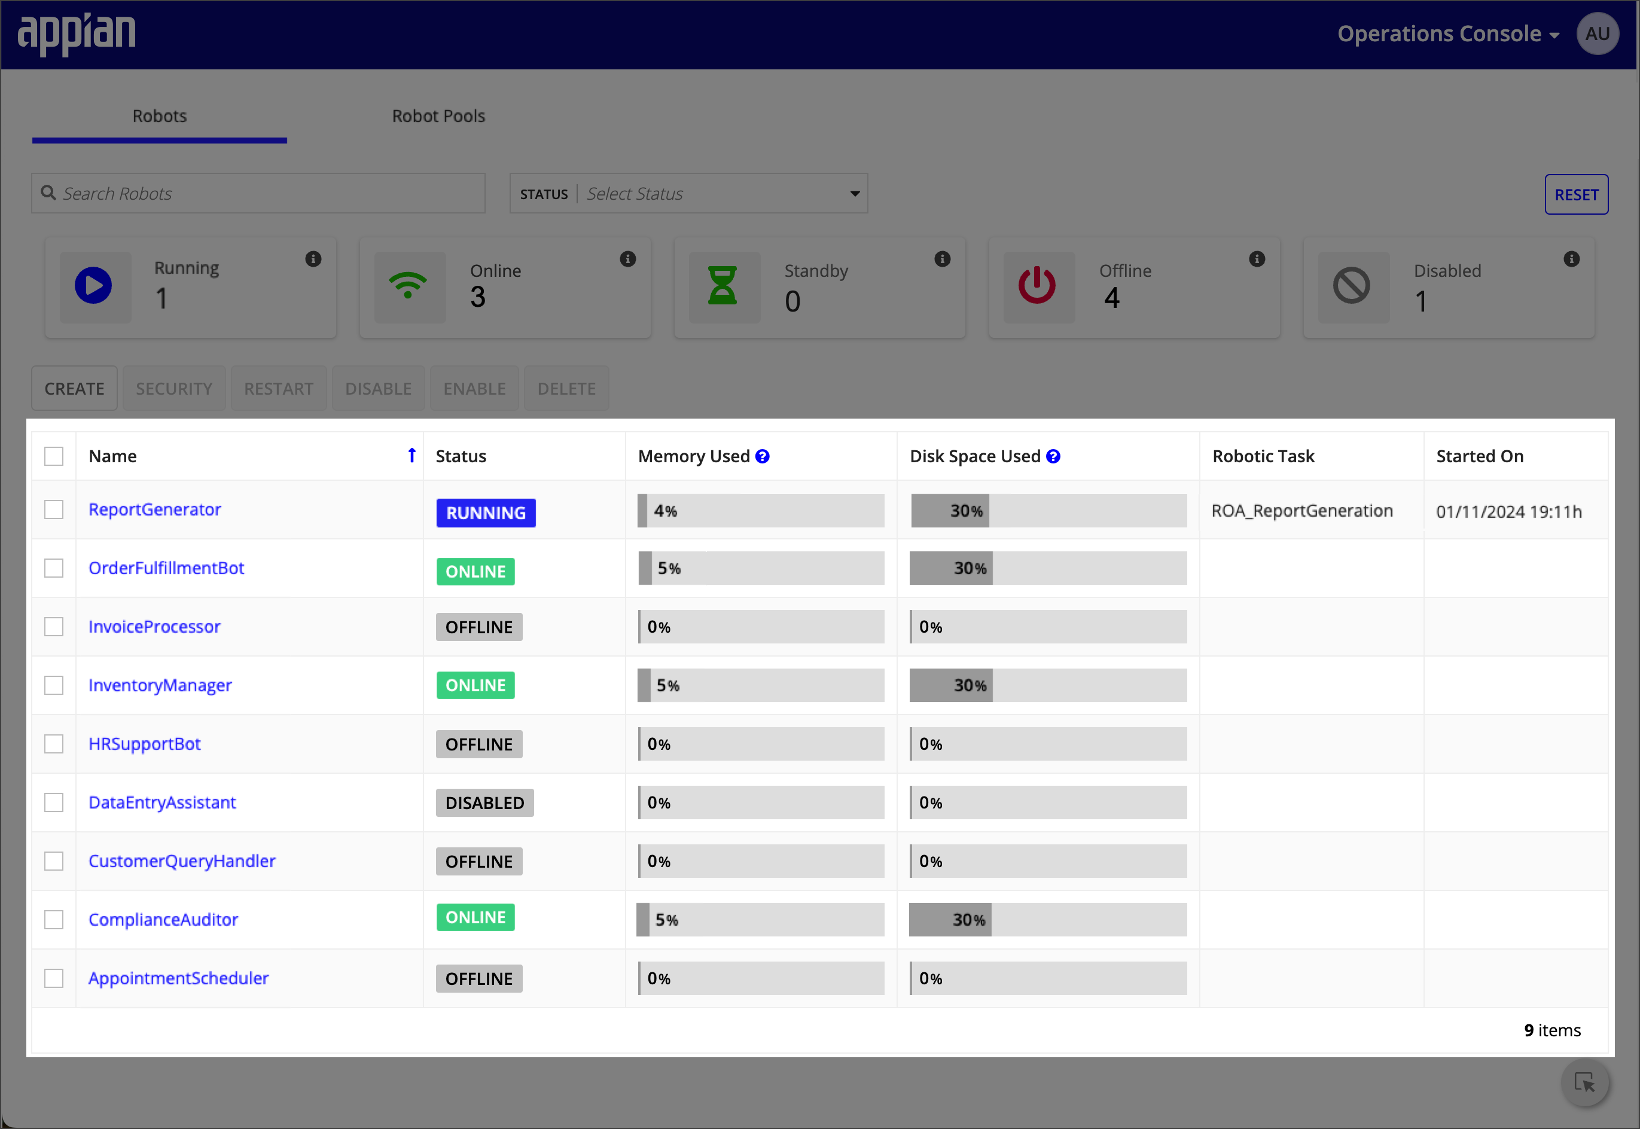The image size is (1640, 1129).
Task: Click the RESET button
Action: point(1575,194)
